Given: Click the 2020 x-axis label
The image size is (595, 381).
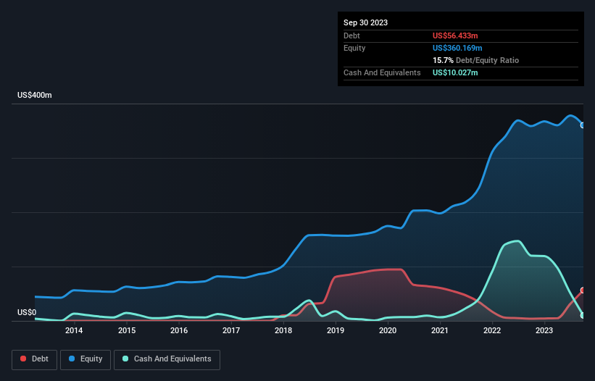Looking at the screenshot, I should 388,330.
